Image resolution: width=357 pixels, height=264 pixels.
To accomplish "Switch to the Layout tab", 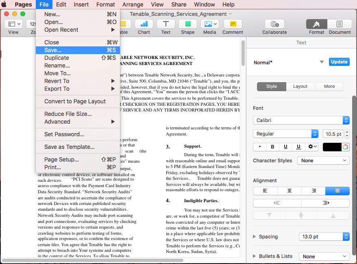I will tap(300, 87).
